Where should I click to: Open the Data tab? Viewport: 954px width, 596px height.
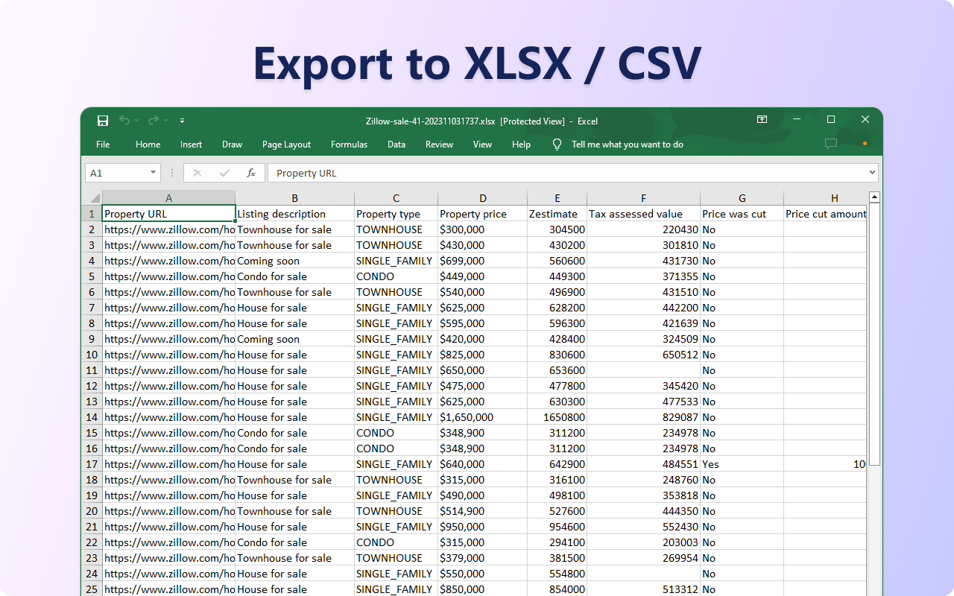(x=397, y=145)
